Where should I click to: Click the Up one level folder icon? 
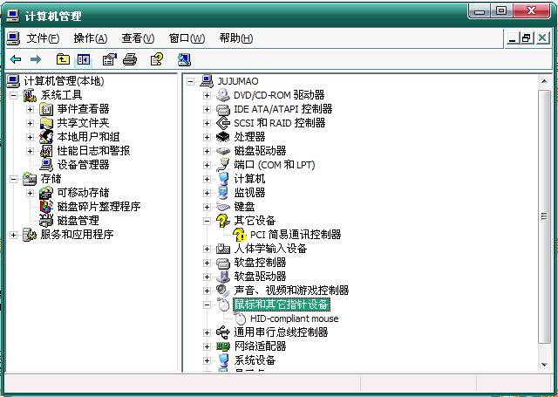63,59
